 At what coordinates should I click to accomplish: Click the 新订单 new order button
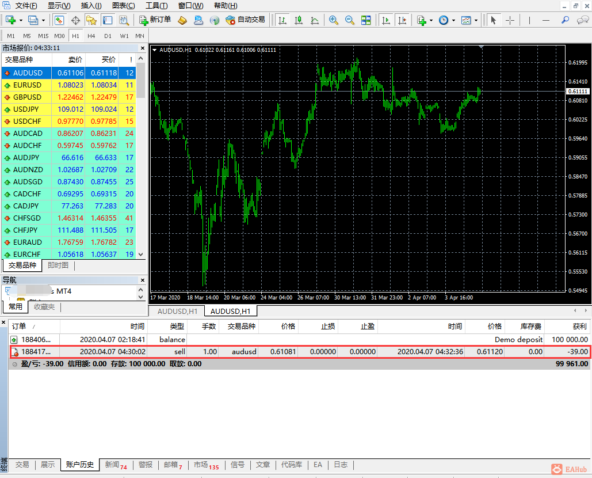click(x=155, y=20)
